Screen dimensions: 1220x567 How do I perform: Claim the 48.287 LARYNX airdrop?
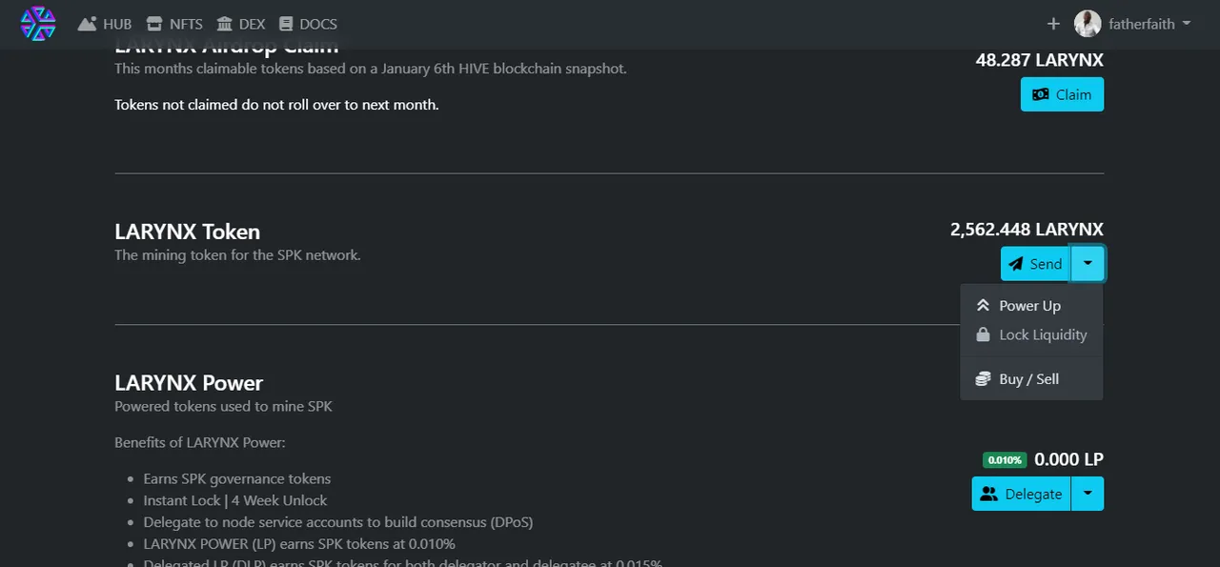click(x=1062, y=94)
